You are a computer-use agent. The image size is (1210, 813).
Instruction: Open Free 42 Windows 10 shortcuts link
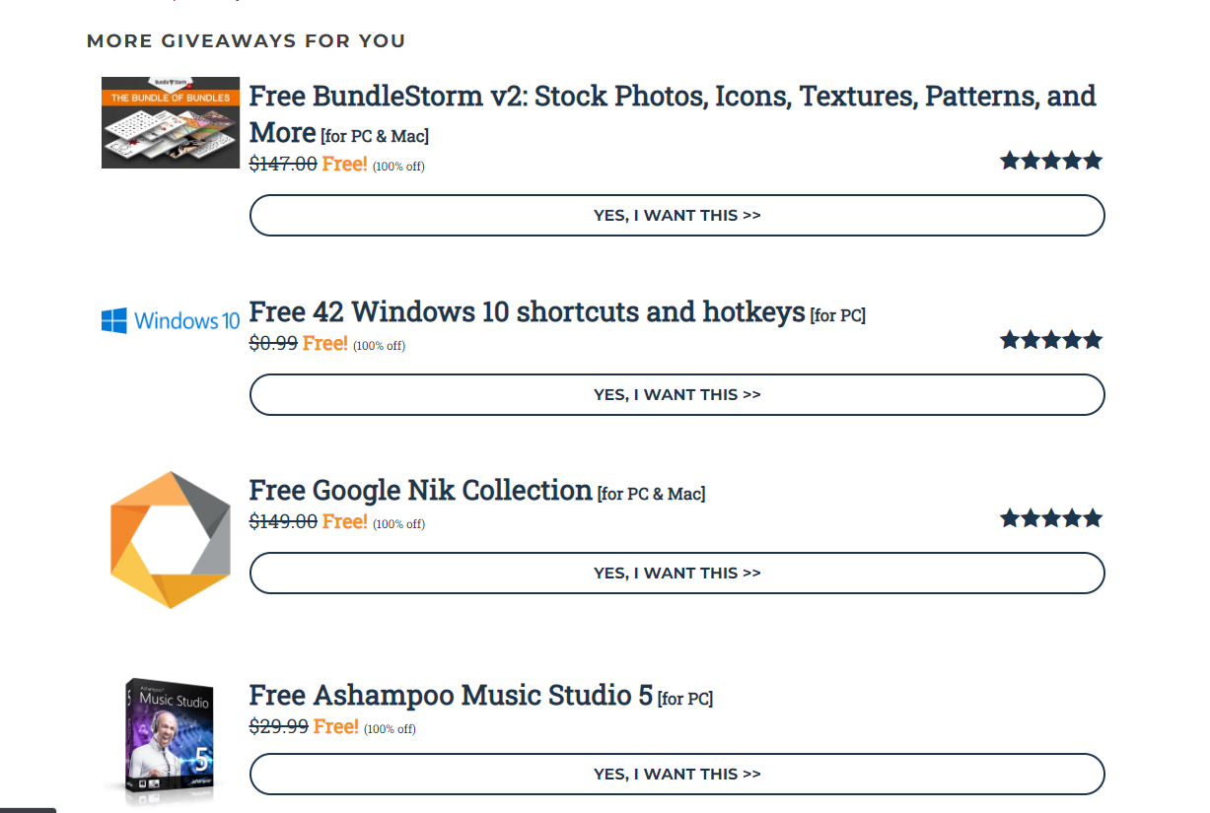click(527, 311)
